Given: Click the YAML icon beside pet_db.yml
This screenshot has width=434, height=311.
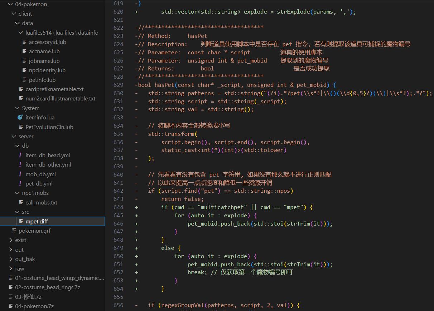Looking at the screenshot, I should pos(20,183).
